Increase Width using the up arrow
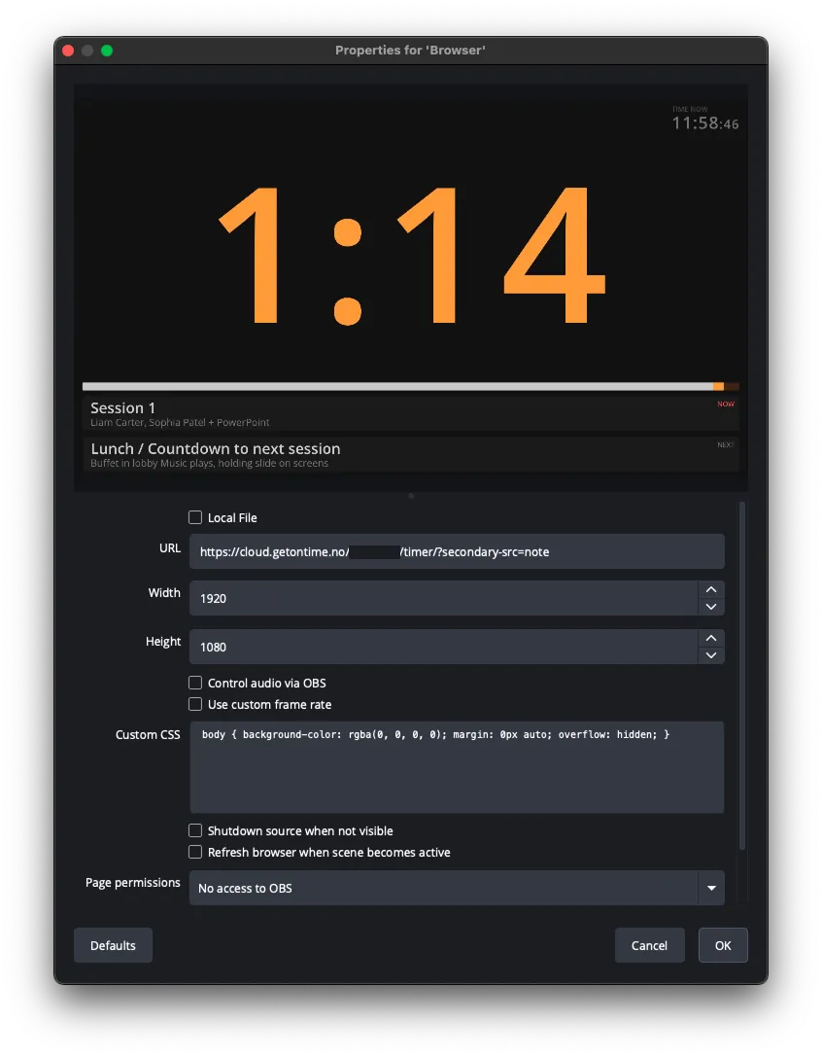Image resolution: width=822 pixels, height=1056 pixels. [x=711, y=589]
